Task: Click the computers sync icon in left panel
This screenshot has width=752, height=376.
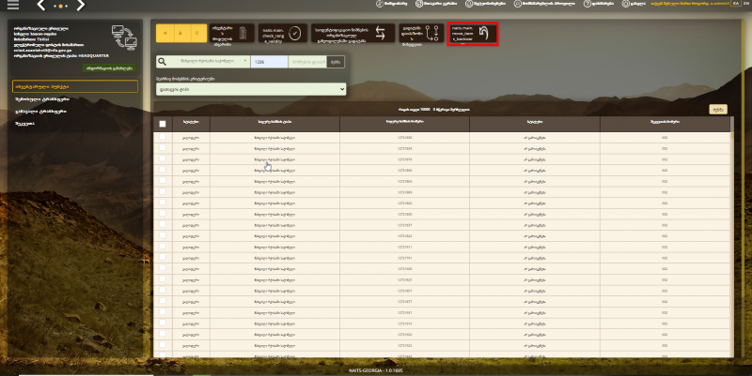Action: pyautogui.click(x=124, y=38)
